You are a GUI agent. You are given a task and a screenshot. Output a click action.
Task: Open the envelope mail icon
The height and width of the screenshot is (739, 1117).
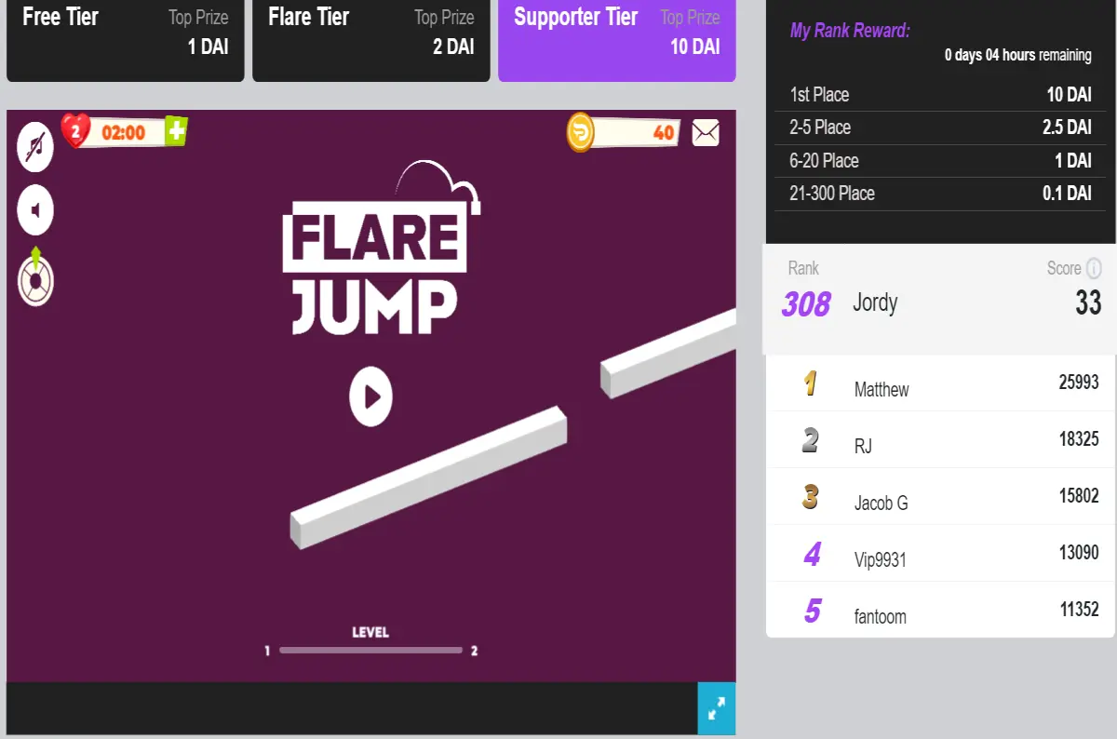tap(706, 133)
